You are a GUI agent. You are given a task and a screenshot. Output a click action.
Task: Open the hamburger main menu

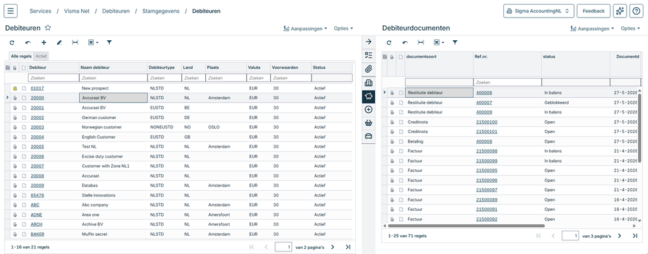coord(10,11)
